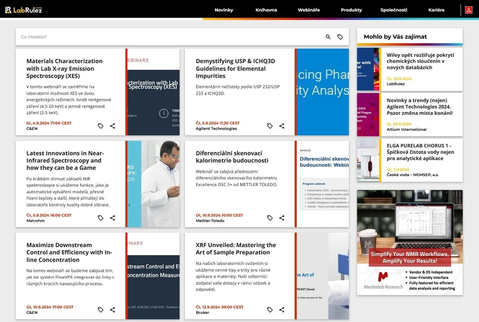Share the Diferenciální skenovací kalorimetrie webinar
The height and width of the screenshot is (322, 479).
(282, 218)
